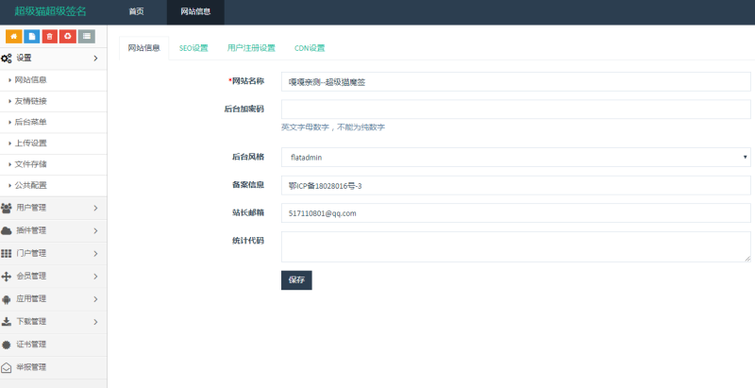Screen dimensions: 755x388
Task: Expand 插件管理 via its chevron
Action: click(x=95, y=230)
